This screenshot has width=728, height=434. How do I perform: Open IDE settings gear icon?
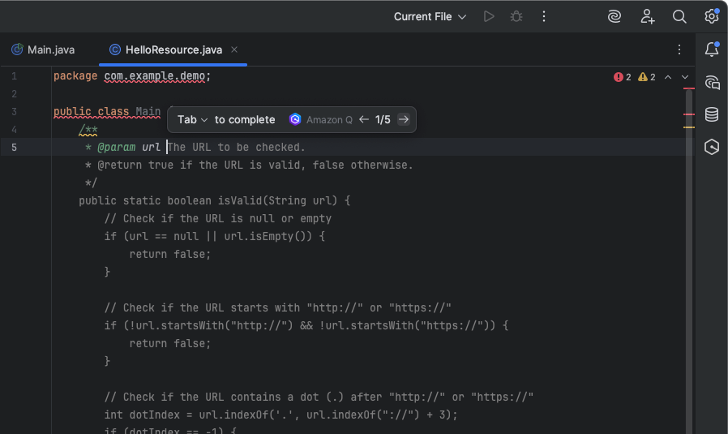pos(711,16)
